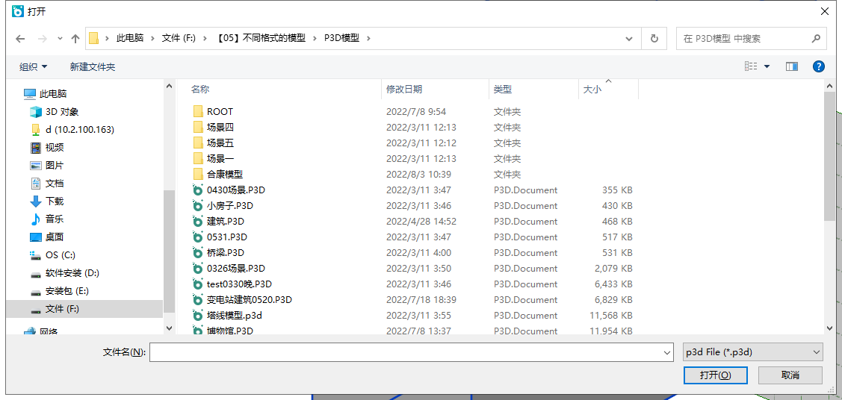Sort by 修改日期 column header
Screen dimensions: 842x400
coord(403,90)
